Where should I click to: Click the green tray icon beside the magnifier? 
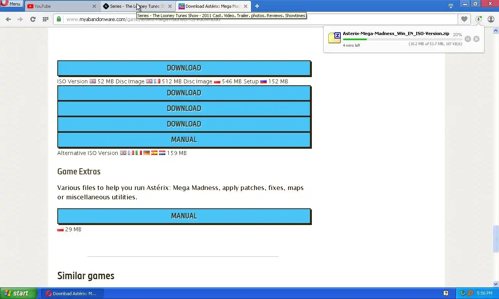(463, 293)
